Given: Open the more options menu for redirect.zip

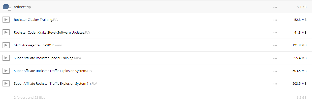Looking at the screenshot, I should click(x=275, y=7).
